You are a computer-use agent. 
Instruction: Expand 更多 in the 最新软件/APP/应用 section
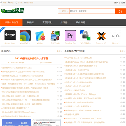click(x=122, y=51)
